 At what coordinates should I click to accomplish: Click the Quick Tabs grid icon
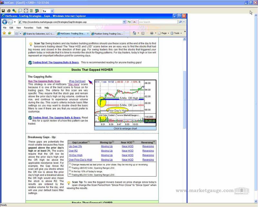(16, 34)
